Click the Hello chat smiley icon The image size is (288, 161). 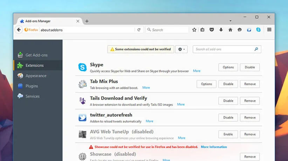tap(240, 30)
